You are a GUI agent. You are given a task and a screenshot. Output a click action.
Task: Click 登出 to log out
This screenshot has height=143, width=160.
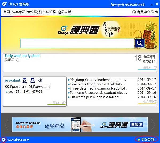154,12
